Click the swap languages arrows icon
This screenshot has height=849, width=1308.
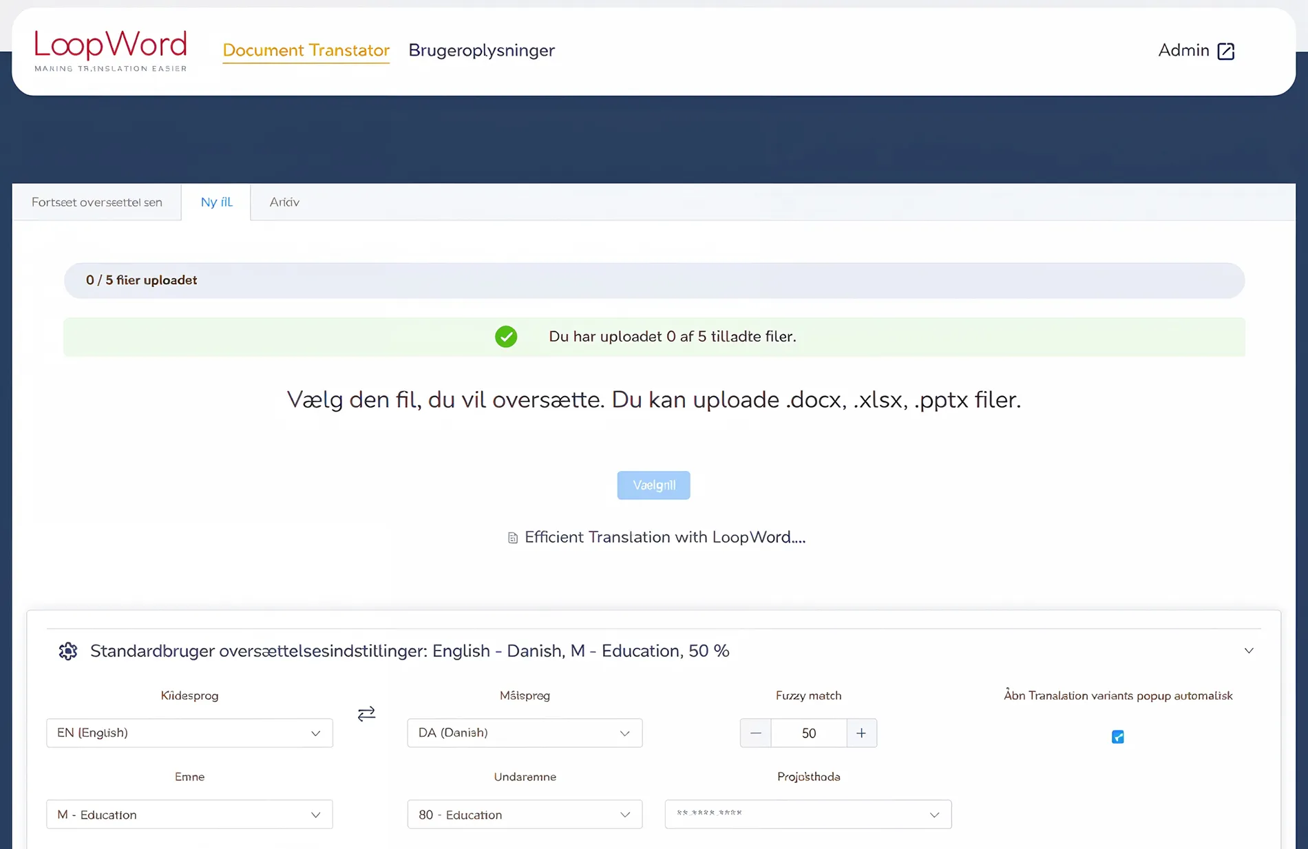click(x=366, y=713)
